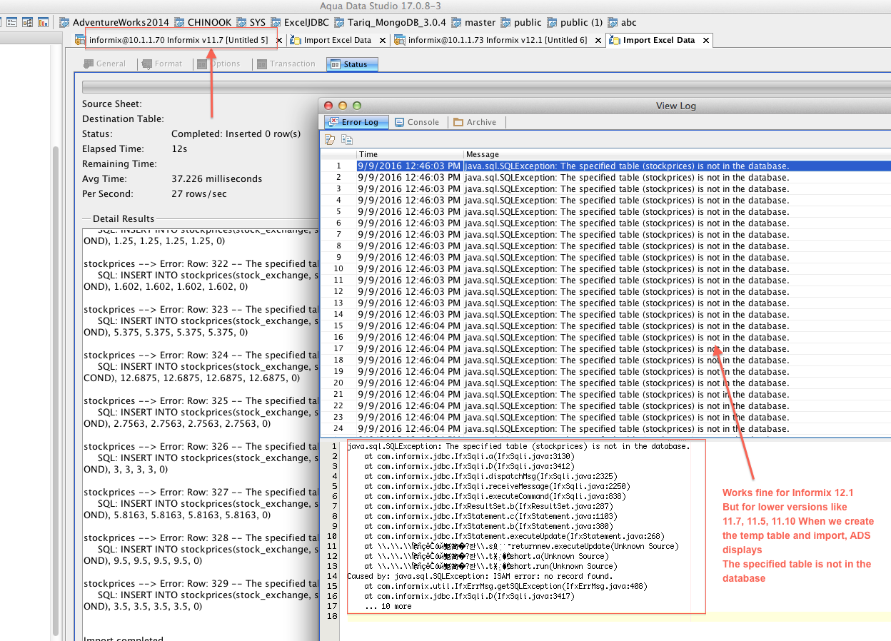Close the View Log window red button
Viewport: 891px width, 641px height.
click(329, 106)
